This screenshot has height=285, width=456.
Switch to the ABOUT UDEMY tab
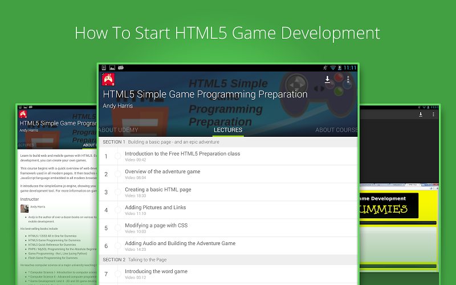119,130
